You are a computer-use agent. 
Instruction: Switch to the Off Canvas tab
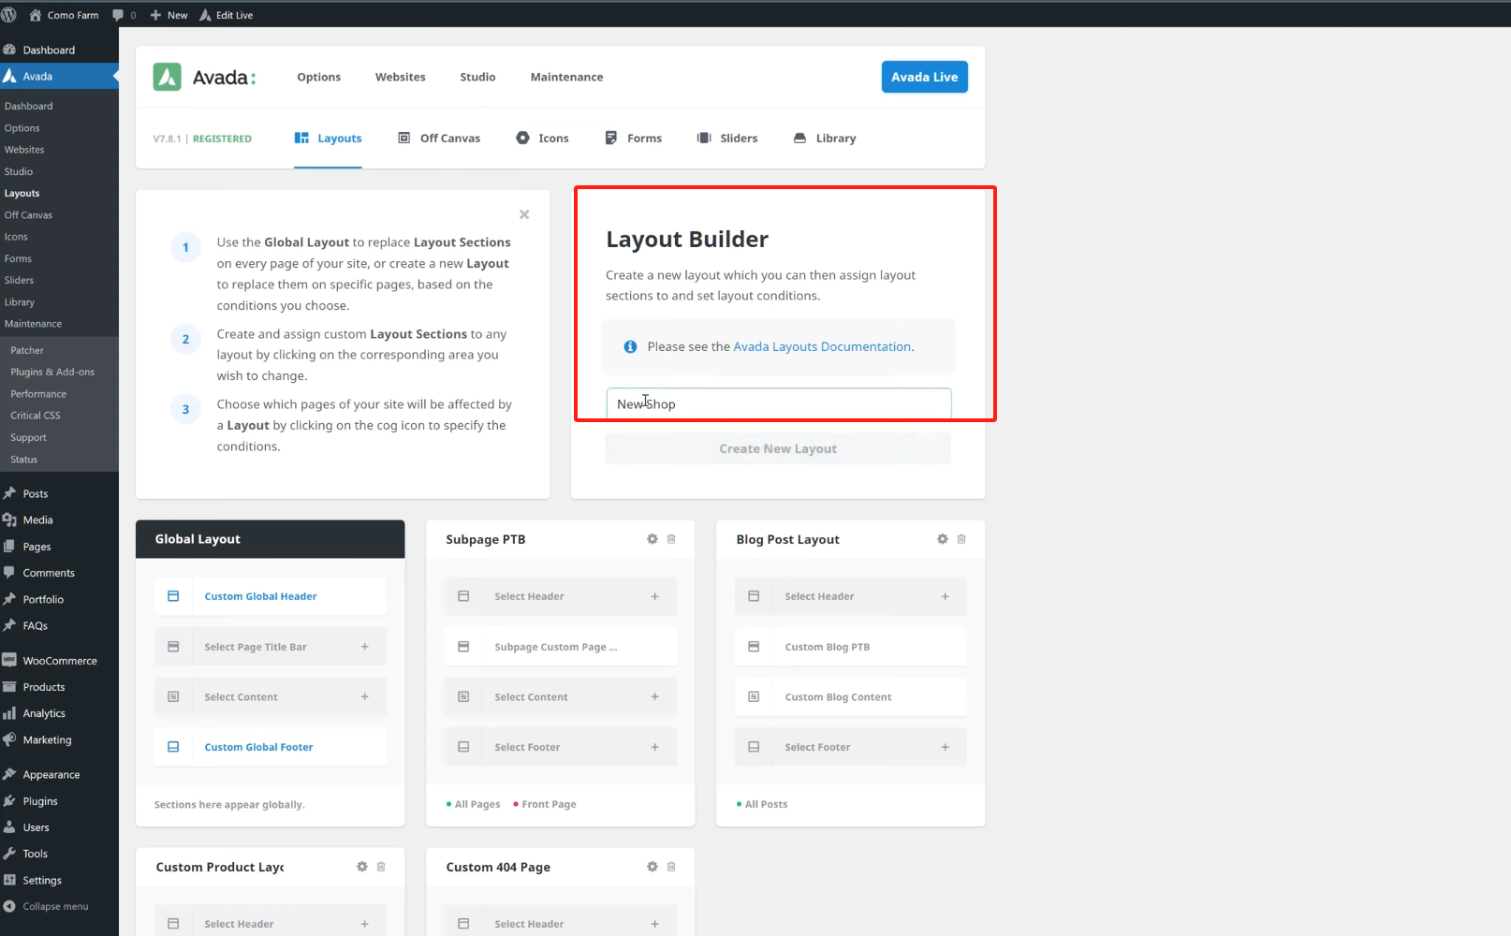click(439, 139)
